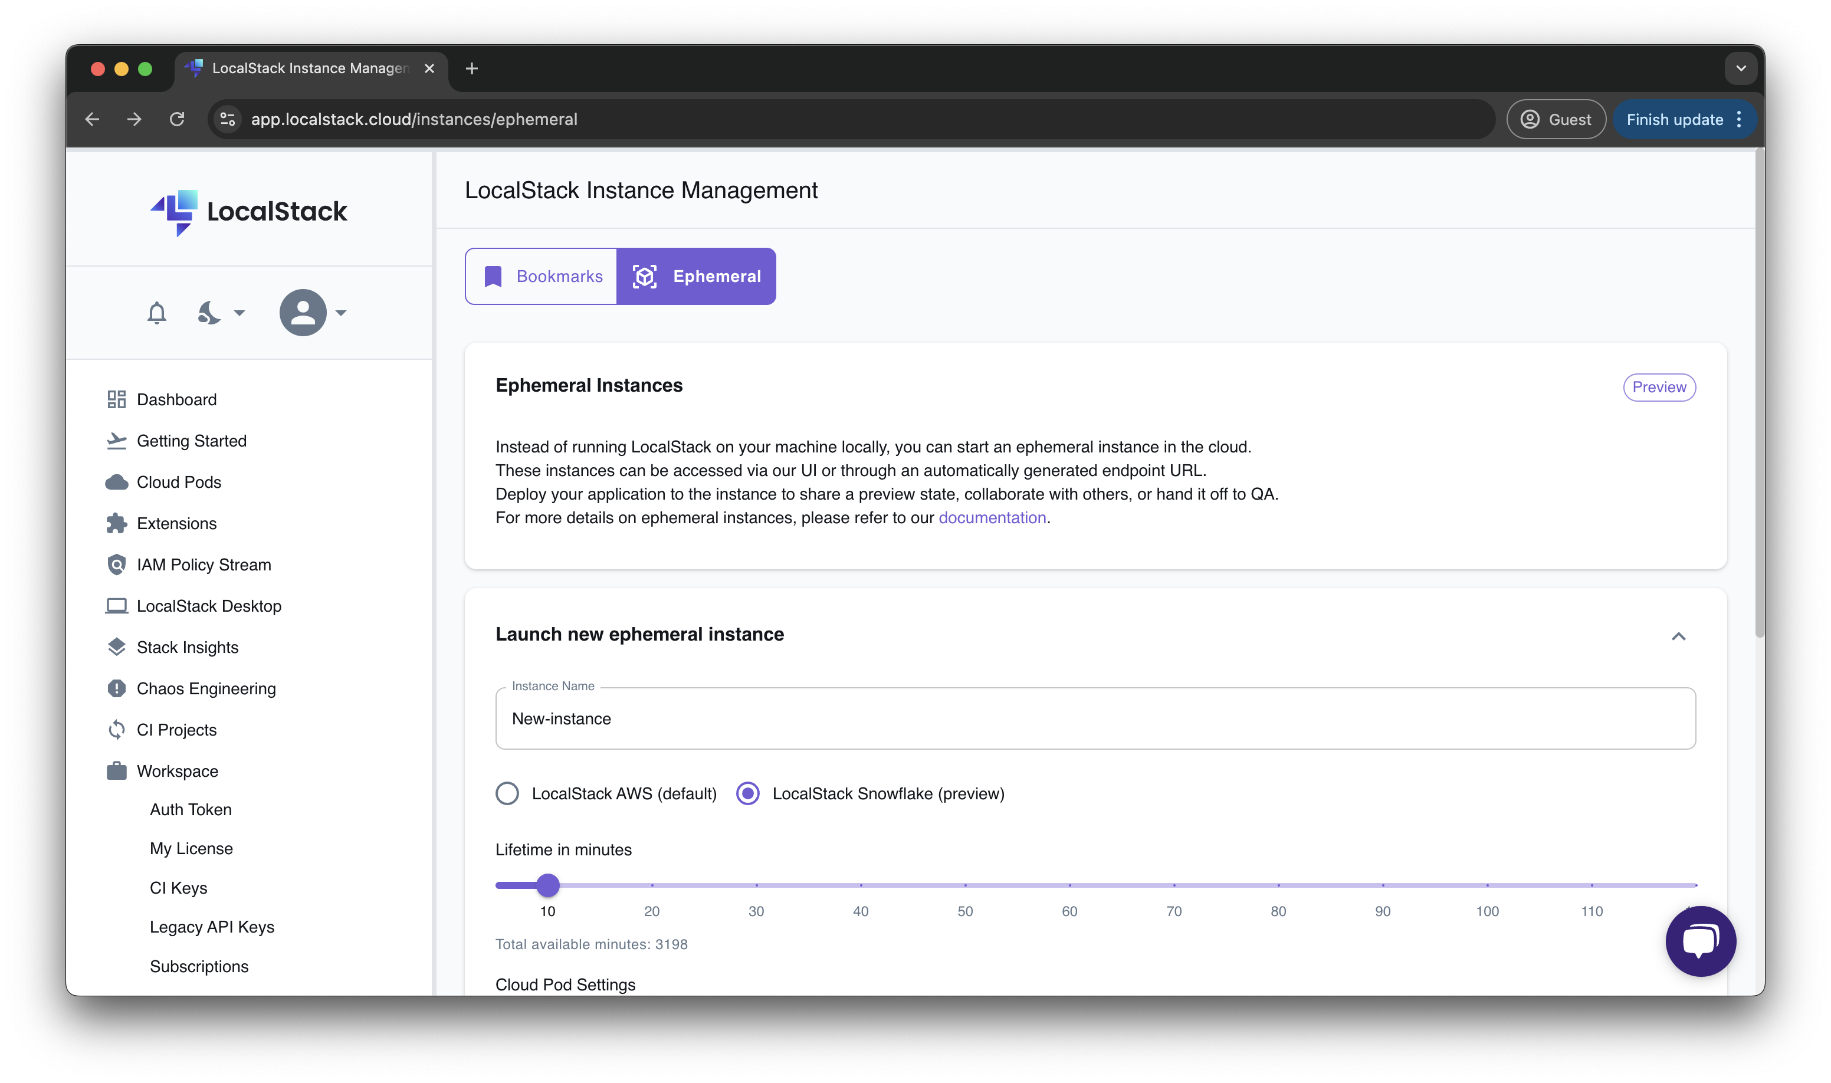Screen dimensions: 1831x1083
Task: Open LocalStack Desktop section
Action: [211, 605]
